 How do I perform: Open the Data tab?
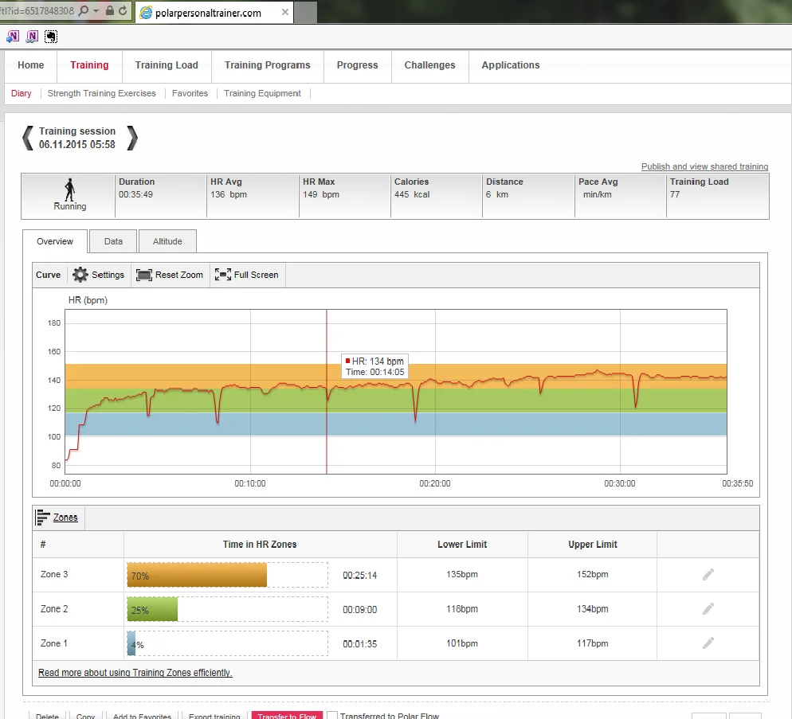click(x=113, y=241)
